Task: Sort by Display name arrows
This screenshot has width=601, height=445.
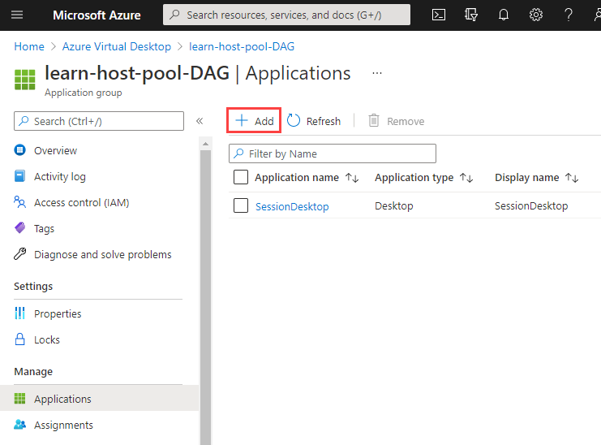Action: coord(572,178)
